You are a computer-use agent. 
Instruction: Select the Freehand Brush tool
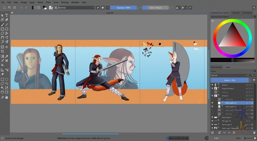tap(2, 25)
